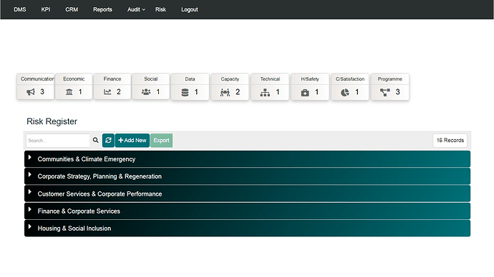The image size is (494, 277).
Task: Click the Economic count value 1
Action: [x=80, y=91]
